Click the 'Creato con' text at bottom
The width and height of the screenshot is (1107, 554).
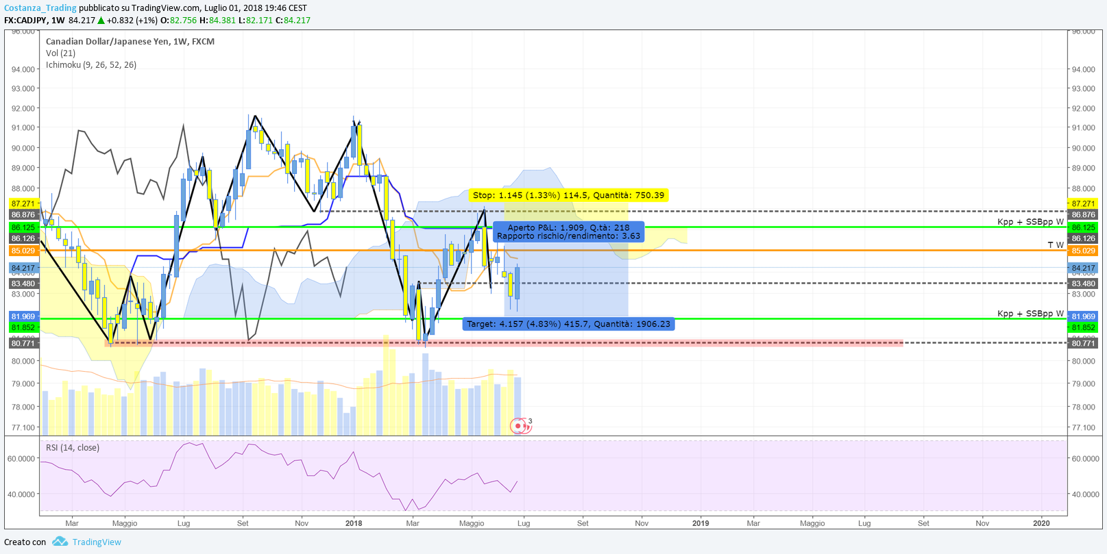coord(25,542)
